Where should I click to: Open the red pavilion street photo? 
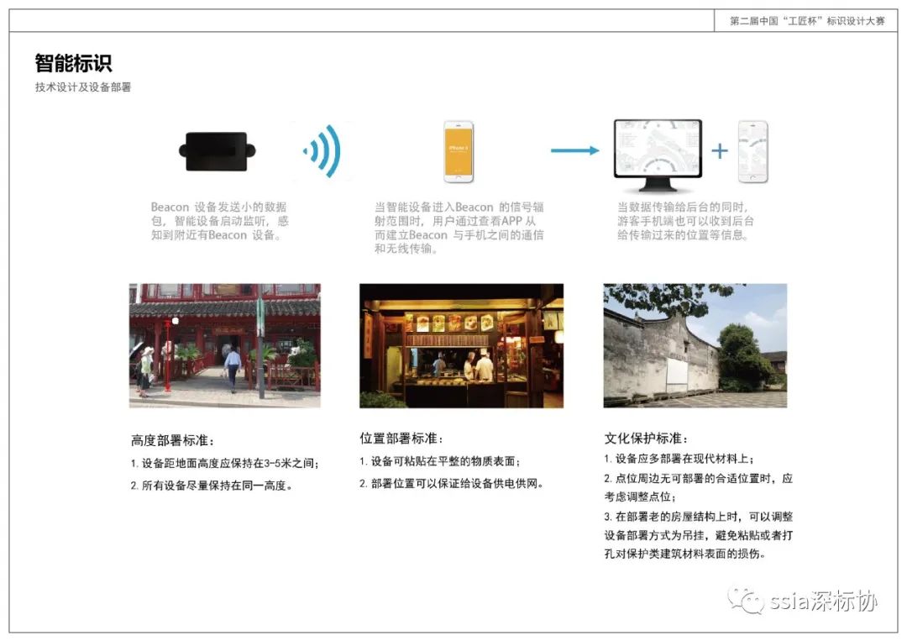224,345
